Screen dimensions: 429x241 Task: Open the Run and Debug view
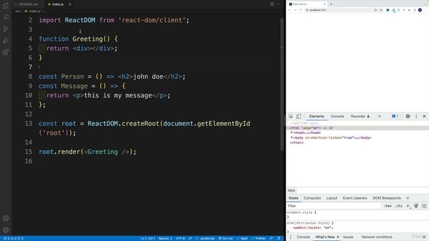[x=5, y=41]
